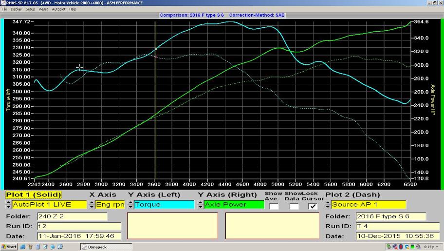The width and height of the screenshot is (444, 251).
Task: Enable the Show Ave. checkbox
Action: click(274, 206)
